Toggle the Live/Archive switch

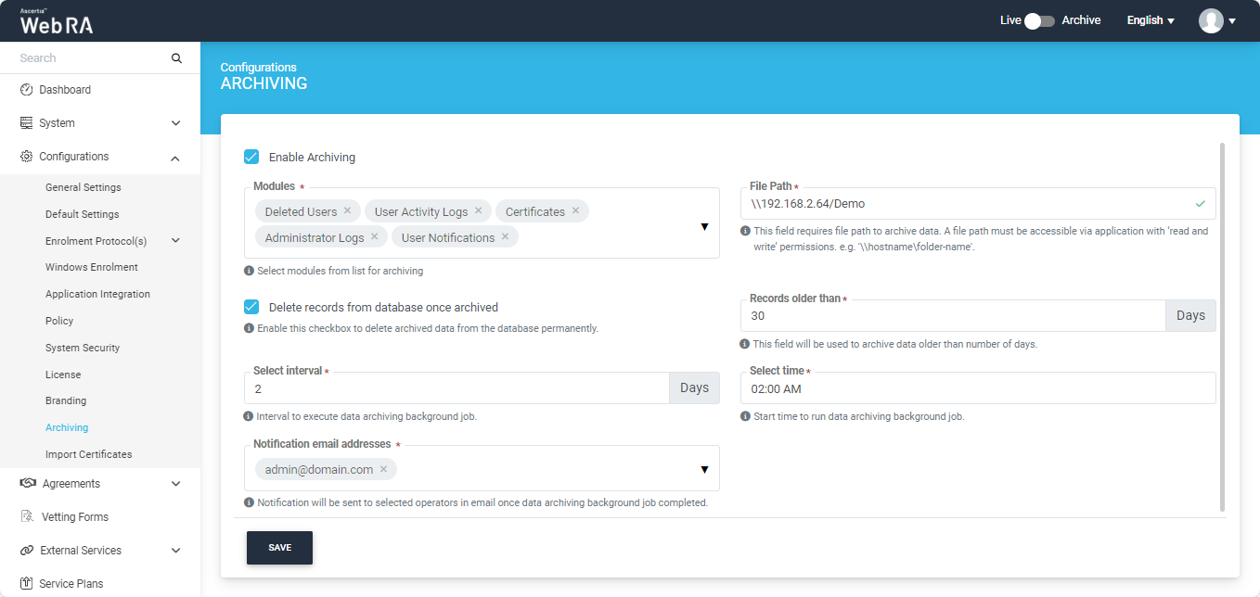tap(1039, 20)
